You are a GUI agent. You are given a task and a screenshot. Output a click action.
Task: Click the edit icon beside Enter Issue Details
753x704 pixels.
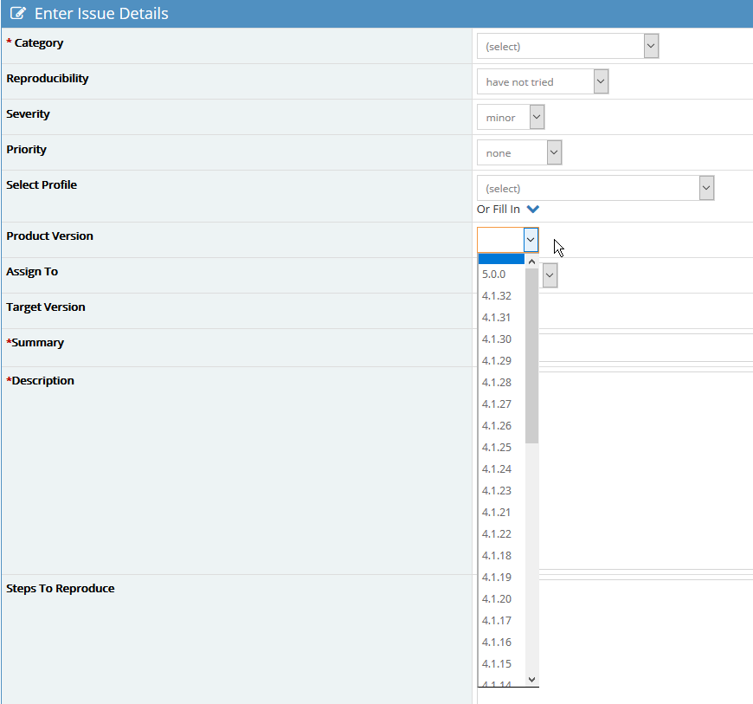pos(18,14)
